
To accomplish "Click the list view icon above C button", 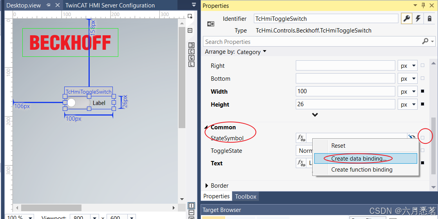I will click(191, 45).
